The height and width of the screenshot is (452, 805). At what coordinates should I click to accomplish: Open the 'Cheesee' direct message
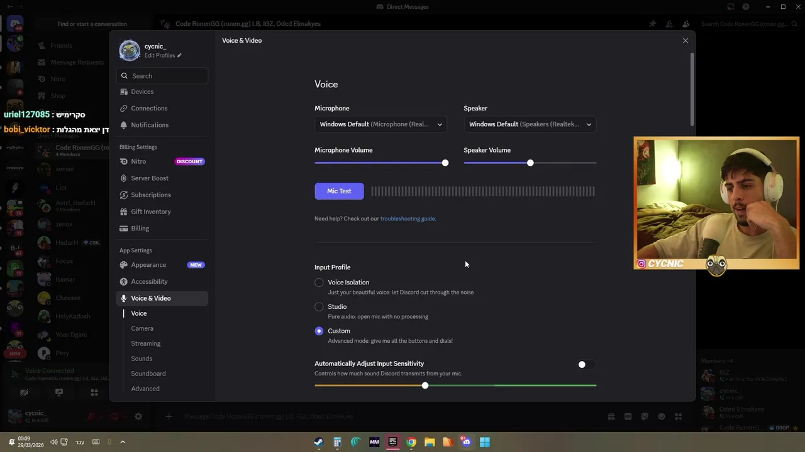67,298
